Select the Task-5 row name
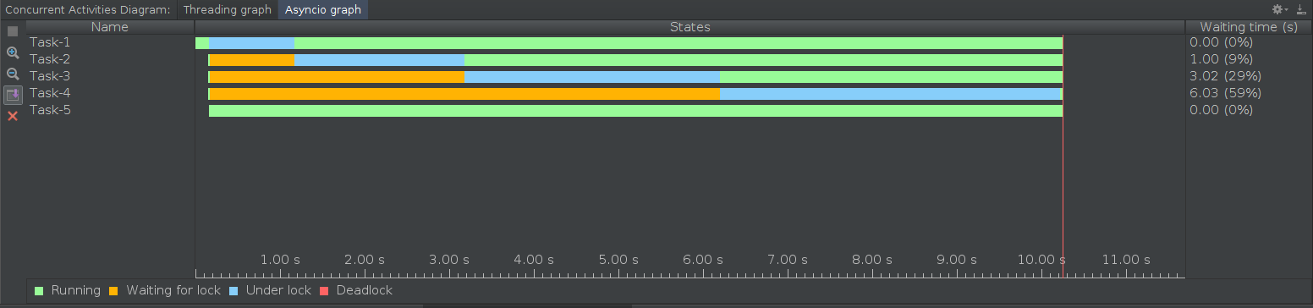This screenshot has width=1313, height=308. click(50, 110)
